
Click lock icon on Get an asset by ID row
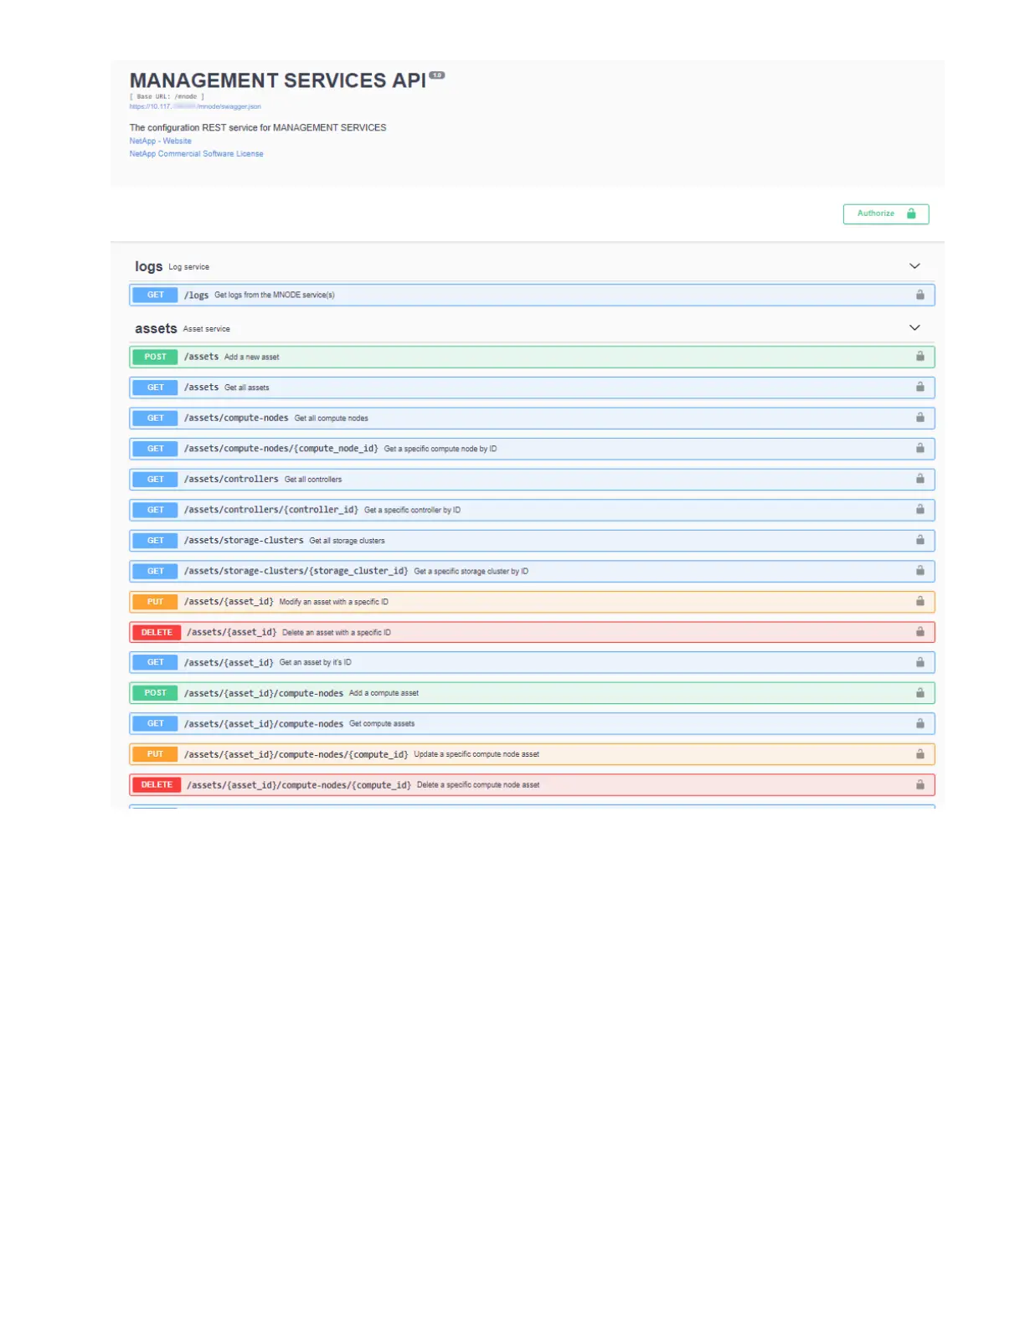(x=919, y=662)
